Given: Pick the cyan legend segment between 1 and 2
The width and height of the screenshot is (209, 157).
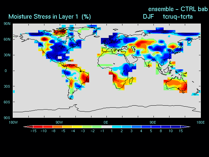Looking at the screenshot, I should pos(116,127).
